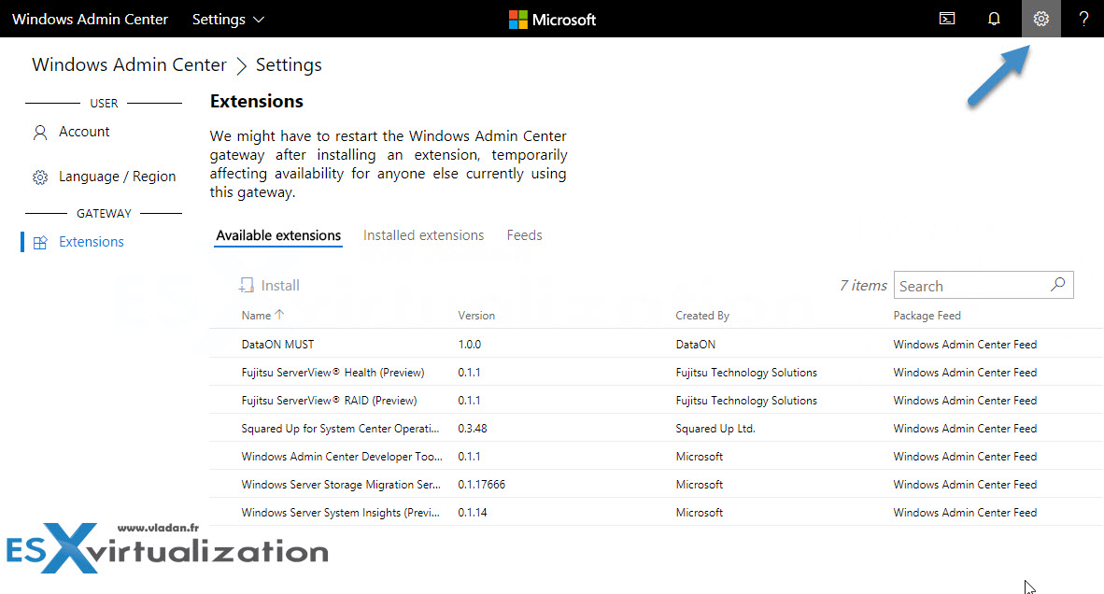
Task: Sort by Name column header
Action: point(256,316)
